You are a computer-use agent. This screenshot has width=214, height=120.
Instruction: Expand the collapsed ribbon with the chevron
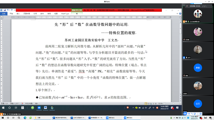pyautogui.click(x=177, y=14)
